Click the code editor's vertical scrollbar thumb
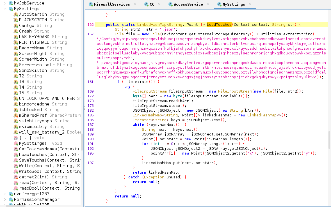 (x=329, y=140)
